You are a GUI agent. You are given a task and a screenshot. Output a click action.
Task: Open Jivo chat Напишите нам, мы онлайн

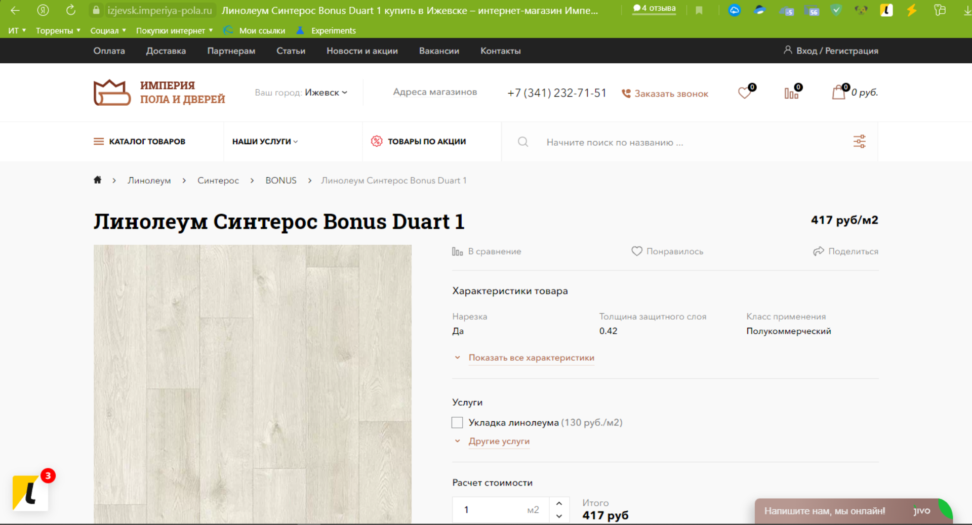pyautogui.click(x=854, y=511)
